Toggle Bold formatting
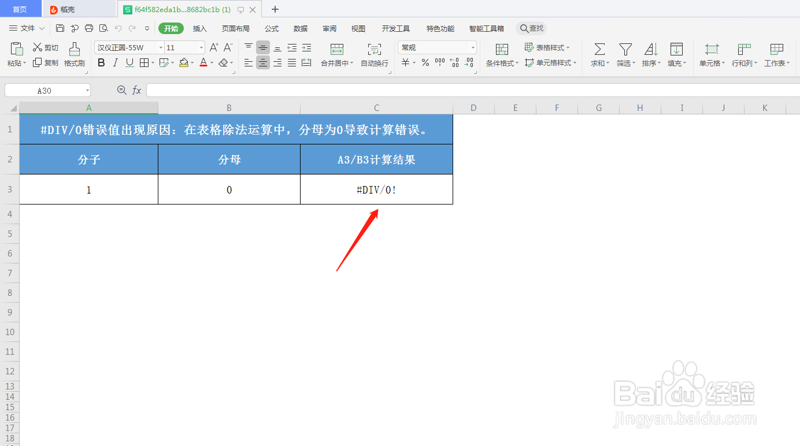 pyautogui.click(x=101, y=62)
